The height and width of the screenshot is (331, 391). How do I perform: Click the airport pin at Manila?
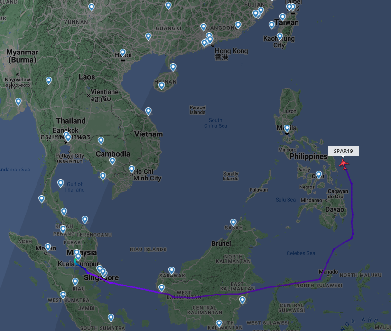coord(287,129)
